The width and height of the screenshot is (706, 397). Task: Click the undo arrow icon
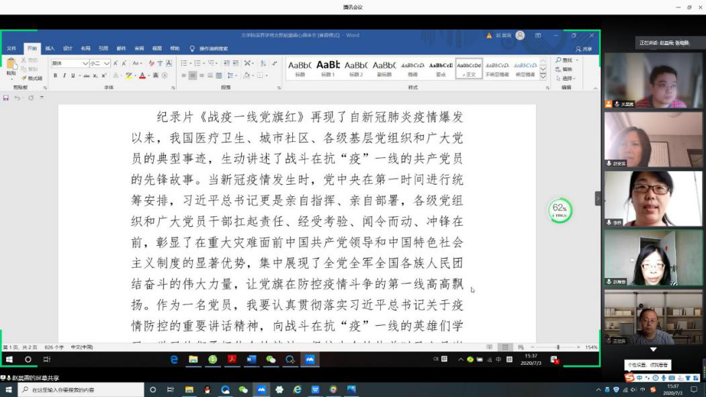click(18, 97)
